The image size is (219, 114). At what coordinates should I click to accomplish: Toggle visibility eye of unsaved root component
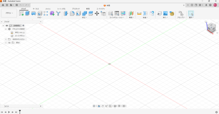[x=7, y=26]
